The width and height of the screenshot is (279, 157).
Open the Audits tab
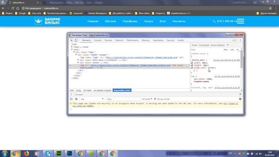point(180,41)
